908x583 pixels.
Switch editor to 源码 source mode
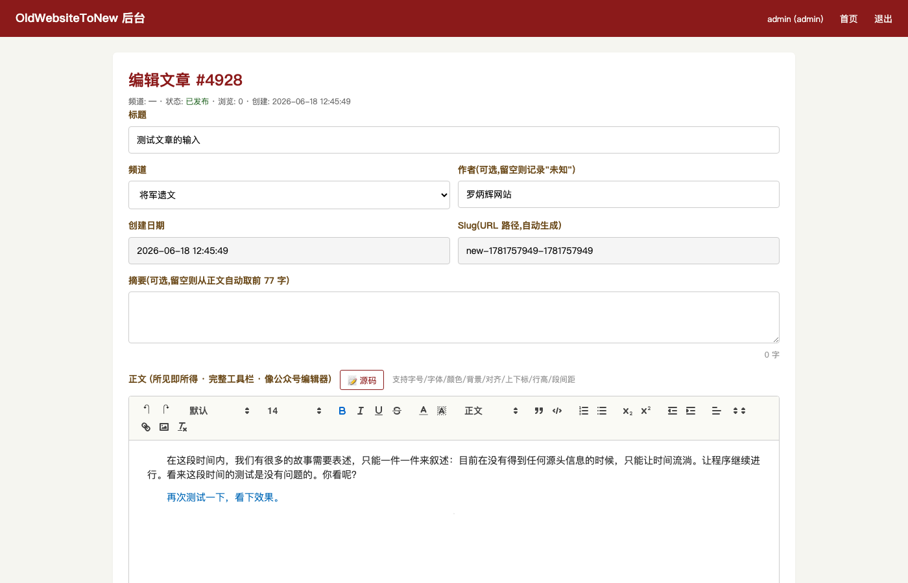362,380
